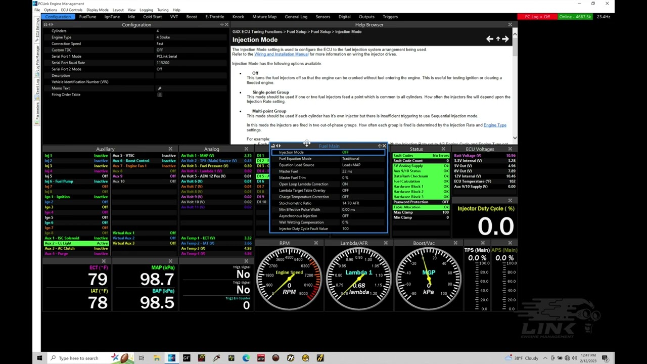Click the Online connection status indicator
The width and height of the screenshot is (647, 364).
(x=575, y=17)
